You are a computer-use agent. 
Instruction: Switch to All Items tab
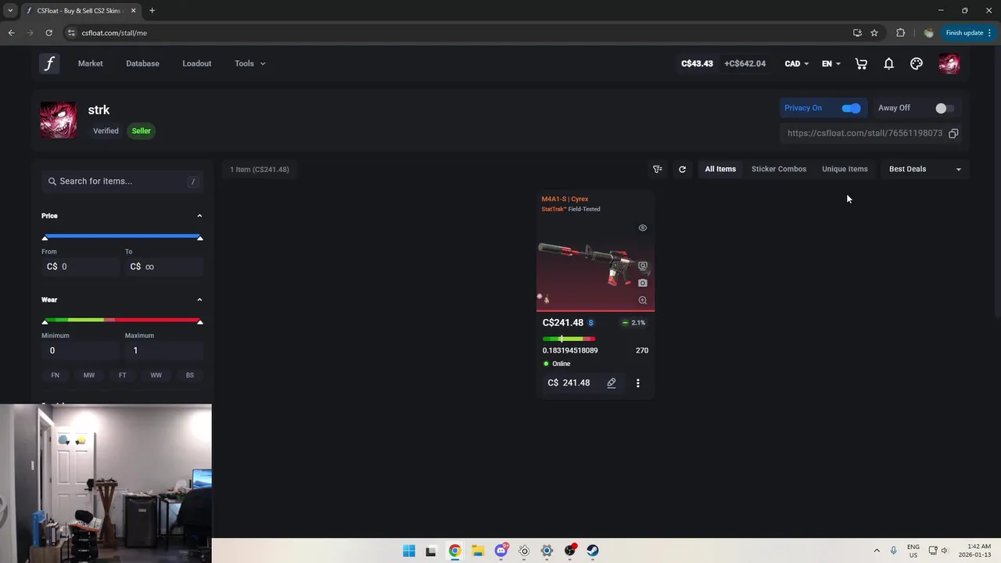click(720, 169)
